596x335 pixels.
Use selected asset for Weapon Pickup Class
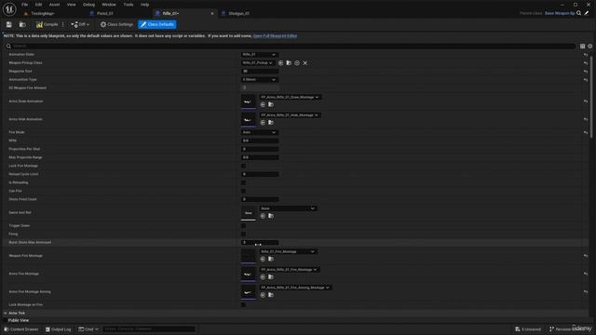click(x=280, y=63)
